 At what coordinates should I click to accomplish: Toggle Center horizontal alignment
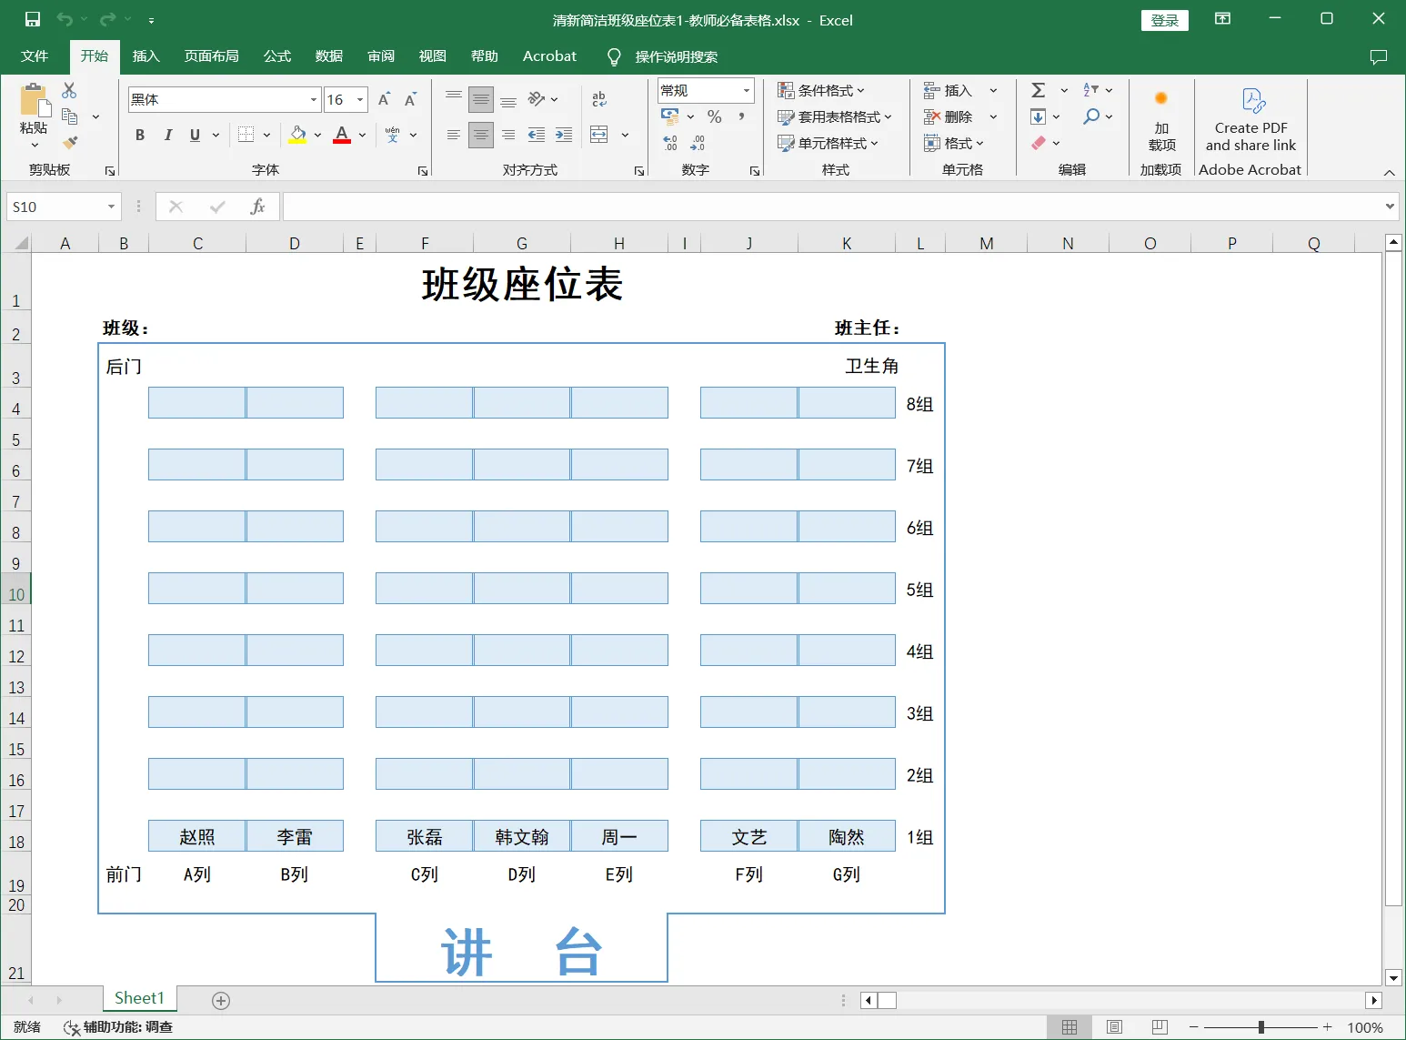(481, 135)
